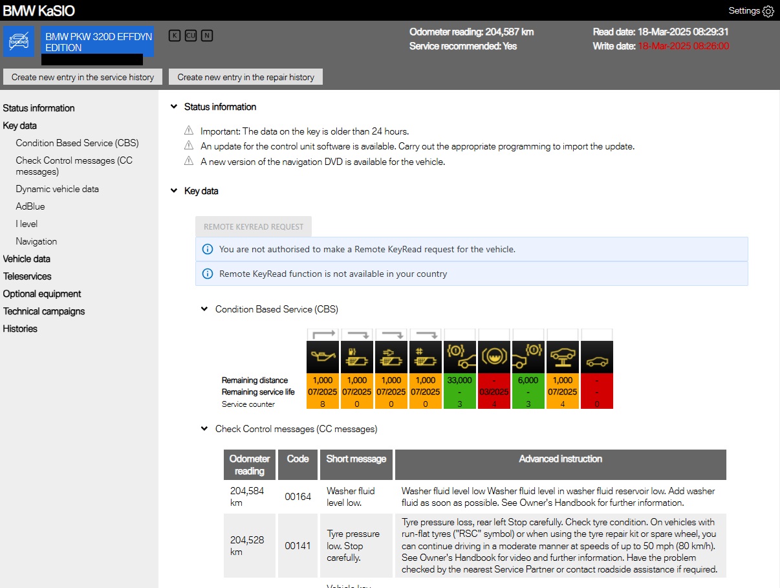Collapse the Status information section

(x=173, y=107)
